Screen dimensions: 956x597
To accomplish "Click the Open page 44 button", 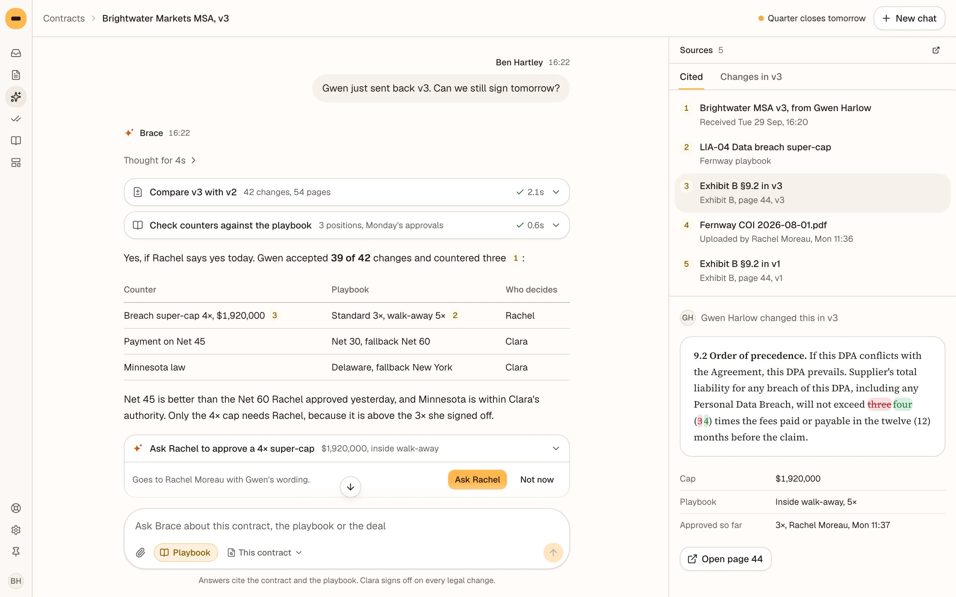I will (x=725, y=559).
